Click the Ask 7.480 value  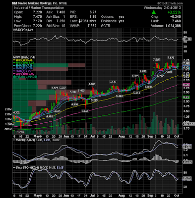[x=61, y=12]
